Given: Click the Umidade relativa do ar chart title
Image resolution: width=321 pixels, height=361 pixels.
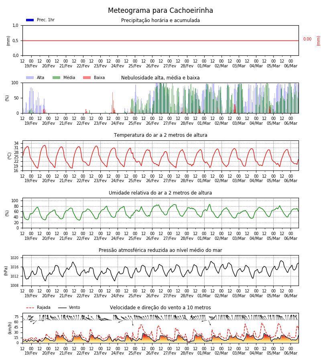Looking at the screenshot, I should tap(160, 193).
